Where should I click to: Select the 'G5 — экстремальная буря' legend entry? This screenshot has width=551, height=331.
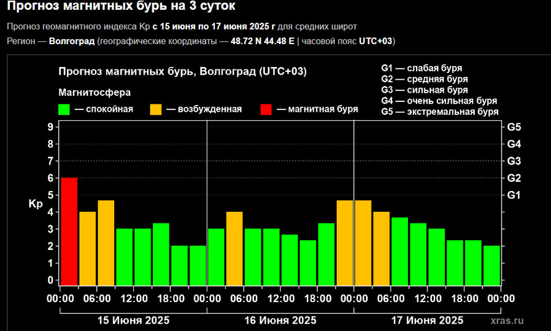(x=439, y=112)
